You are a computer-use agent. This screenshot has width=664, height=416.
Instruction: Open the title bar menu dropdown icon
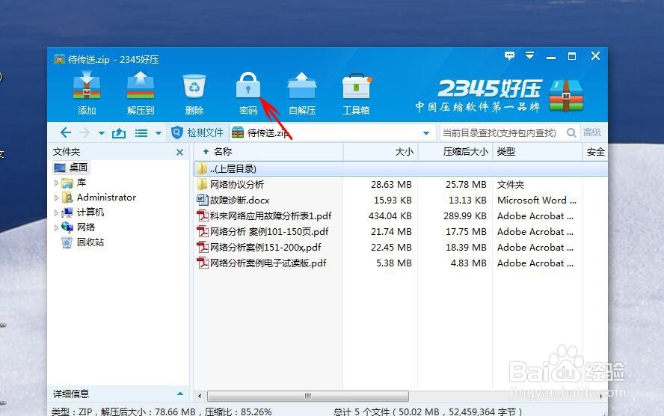click(x=529, y=55)
